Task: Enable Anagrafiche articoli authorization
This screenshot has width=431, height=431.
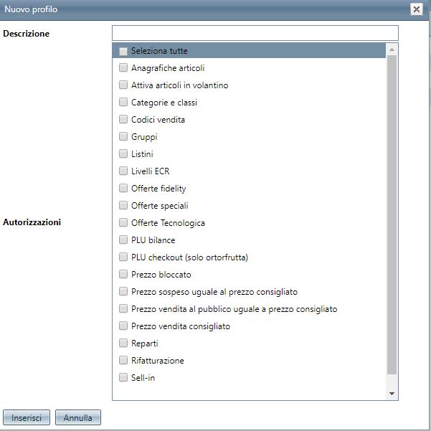Action: [123, 68]
